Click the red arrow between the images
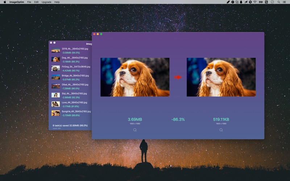 coord(178,77)
